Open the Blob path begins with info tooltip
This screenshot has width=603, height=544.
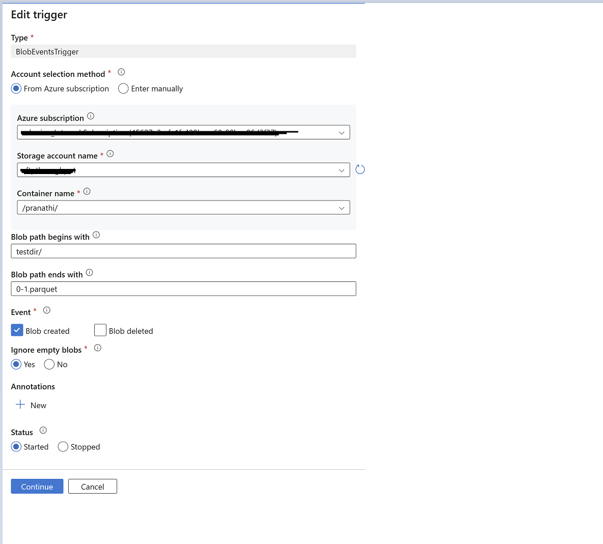tap(96, 235)
